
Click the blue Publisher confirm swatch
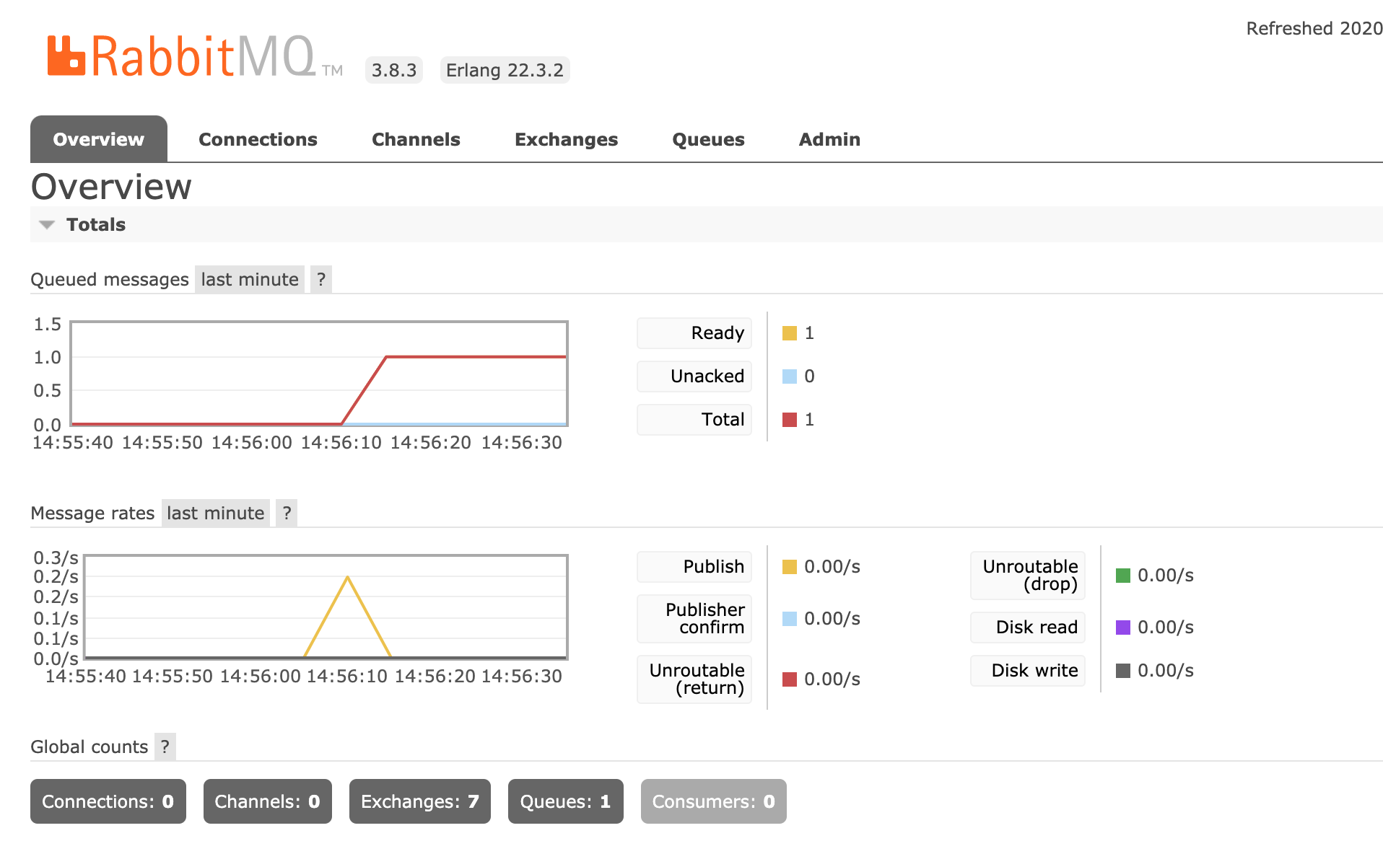(x=790, y=619)
